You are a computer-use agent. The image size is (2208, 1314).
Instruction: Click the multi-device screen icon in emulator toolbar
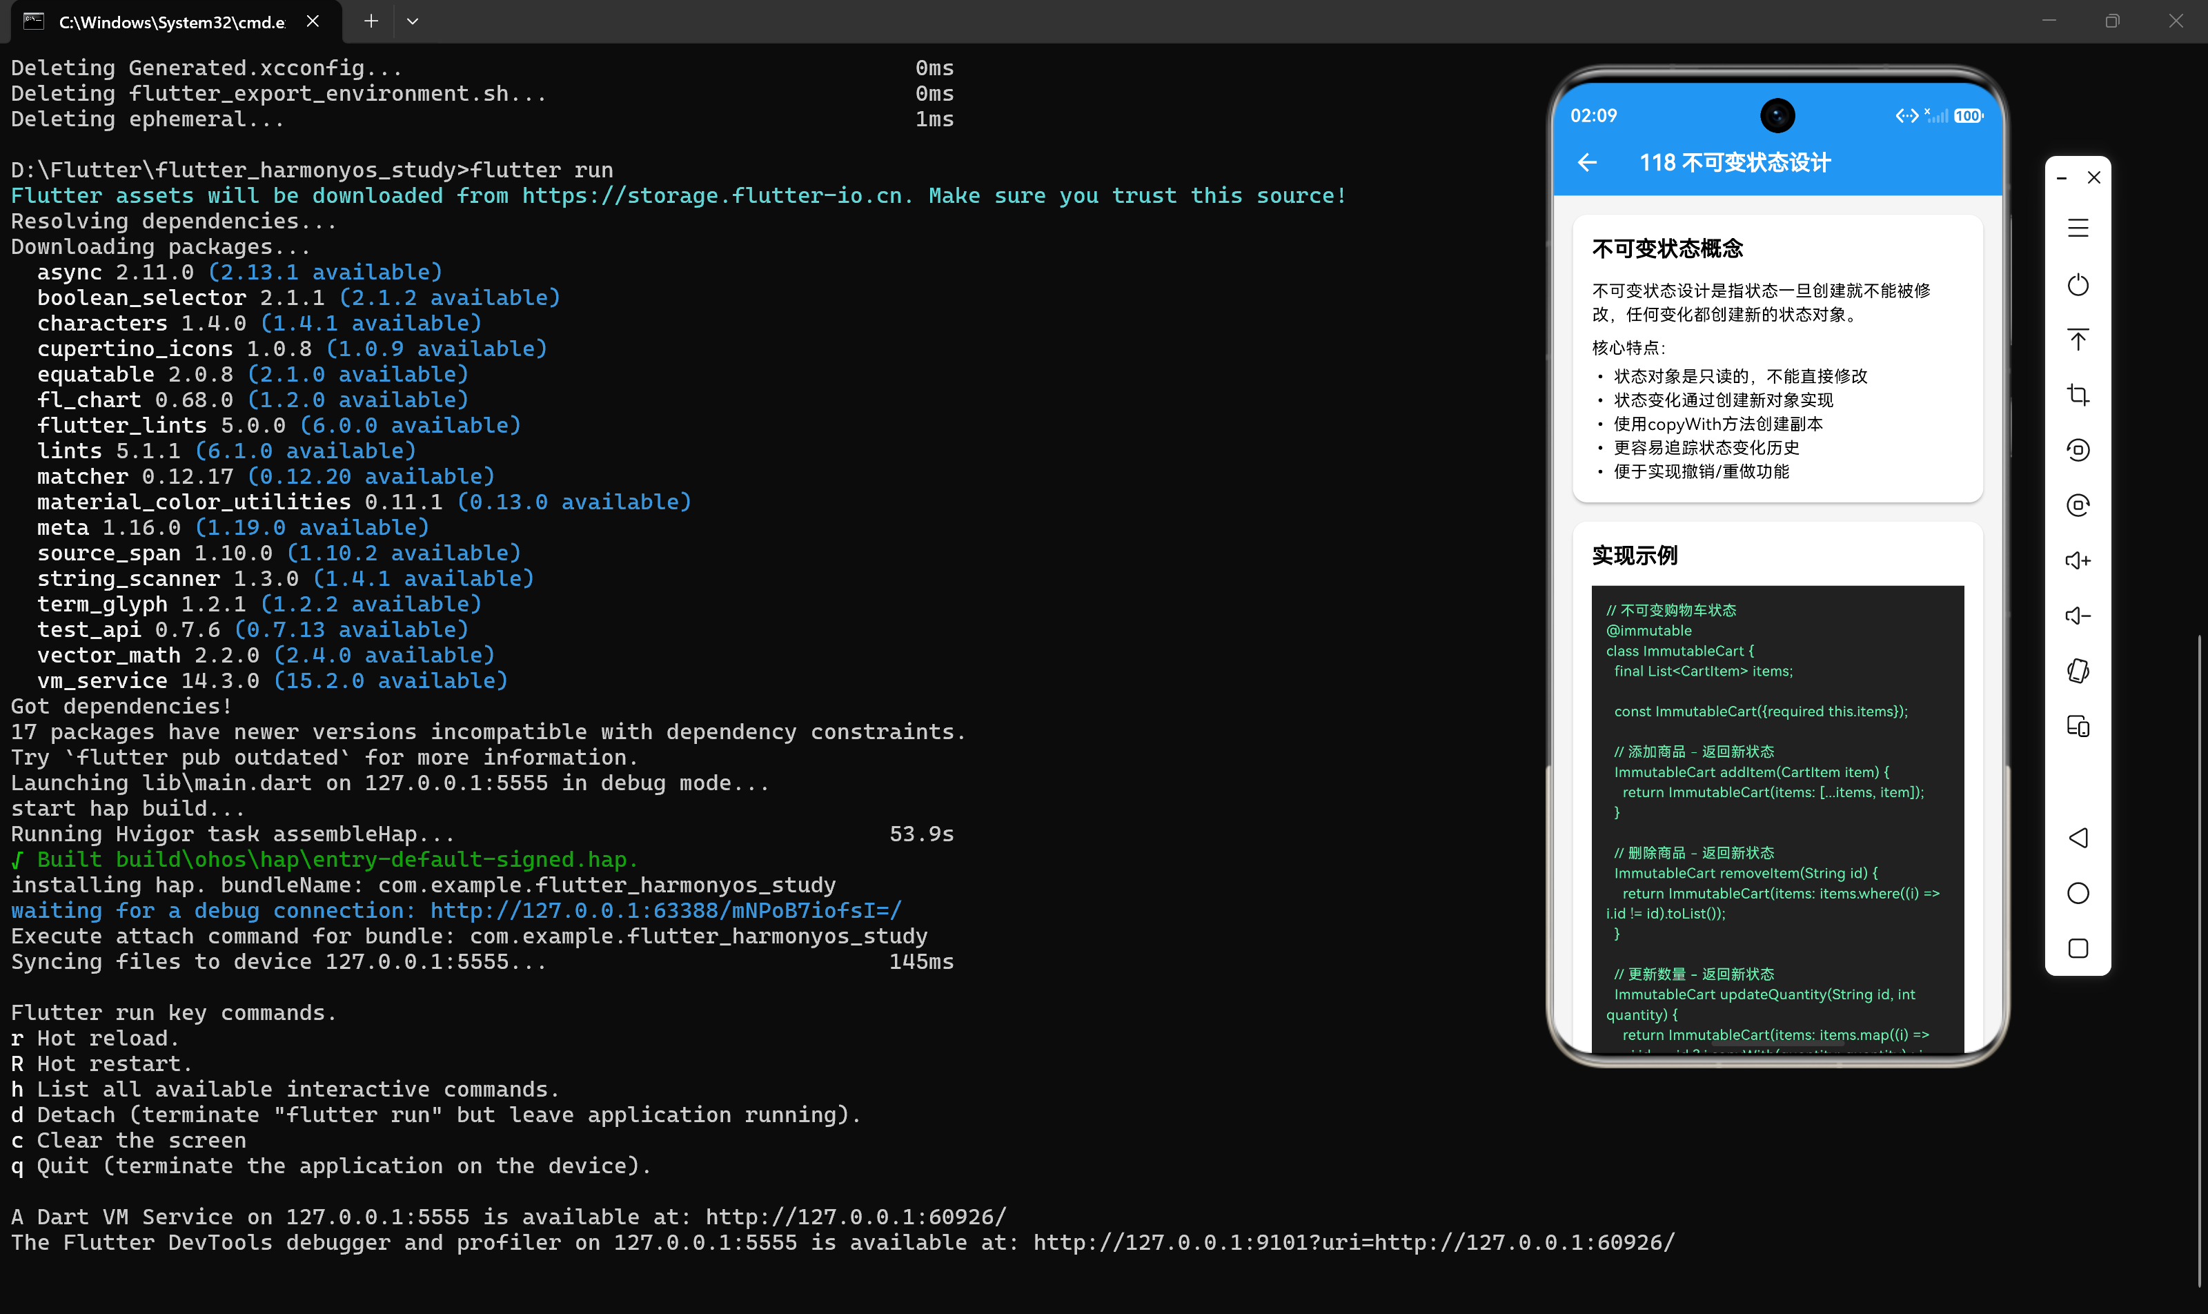tap(2078, 726)
